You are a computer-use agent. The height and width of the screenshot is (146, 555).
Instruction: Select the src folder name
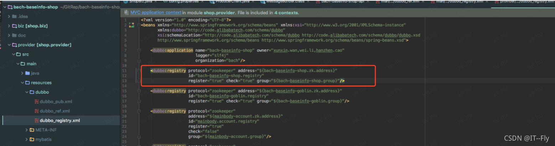point(25,54)
